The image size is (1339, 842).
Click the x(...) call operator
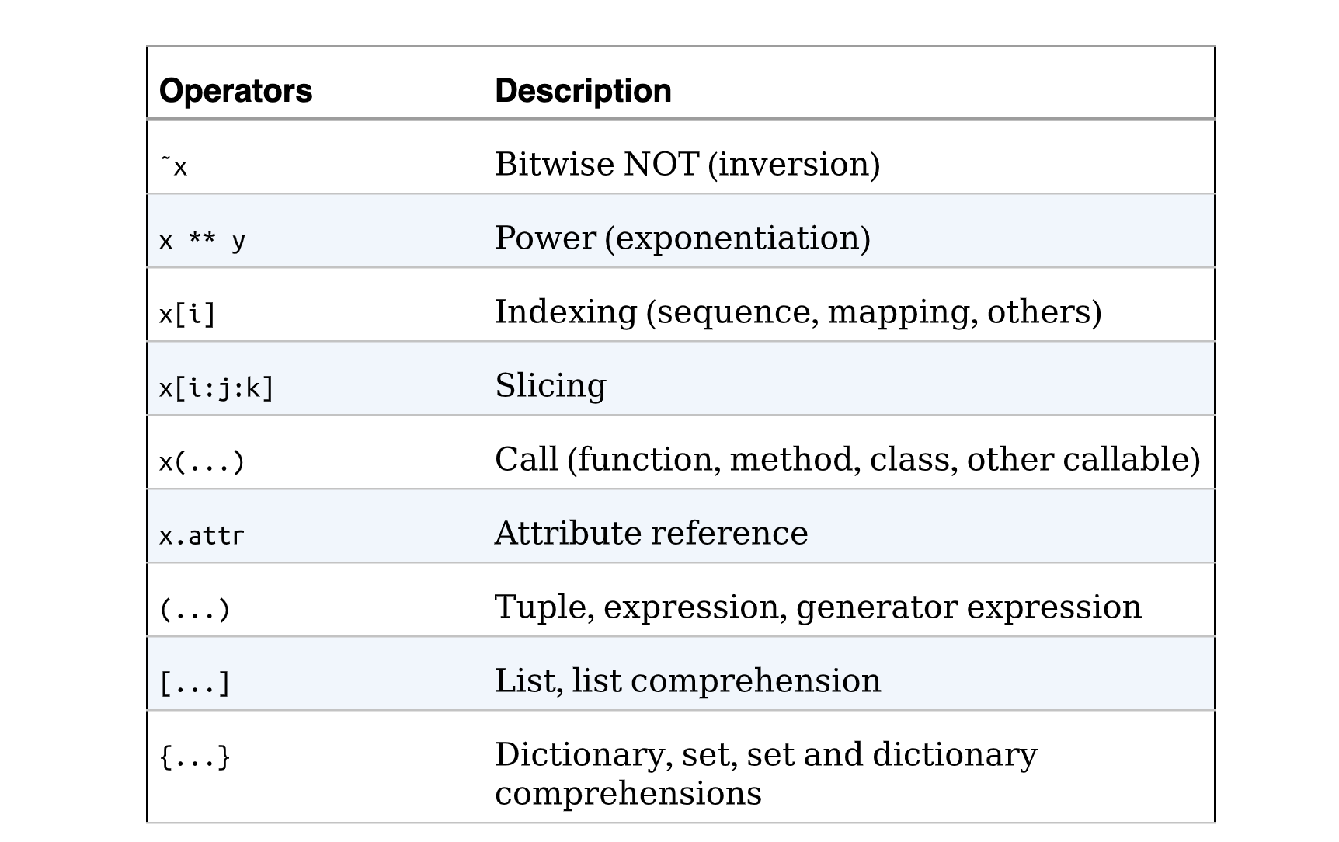tap(202, 461)
